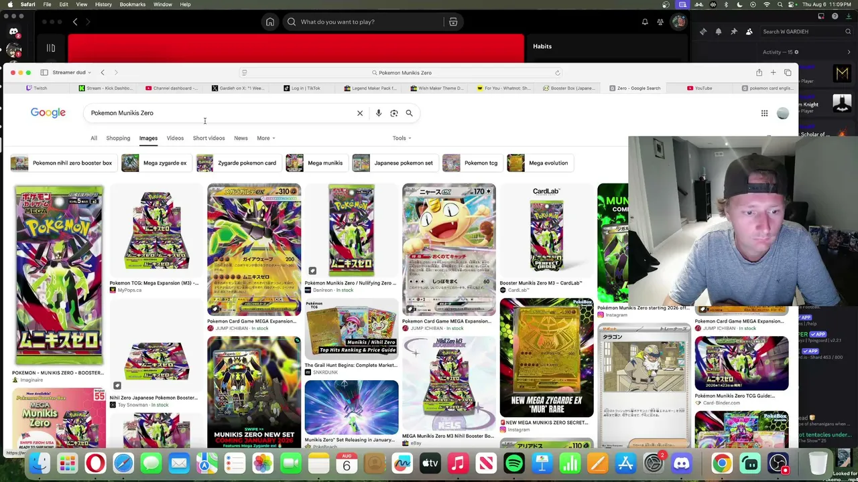The width and height of the screenshot is (858, 482).
Task: Open pinned messages in Discord
Action: tap(734, 31)
